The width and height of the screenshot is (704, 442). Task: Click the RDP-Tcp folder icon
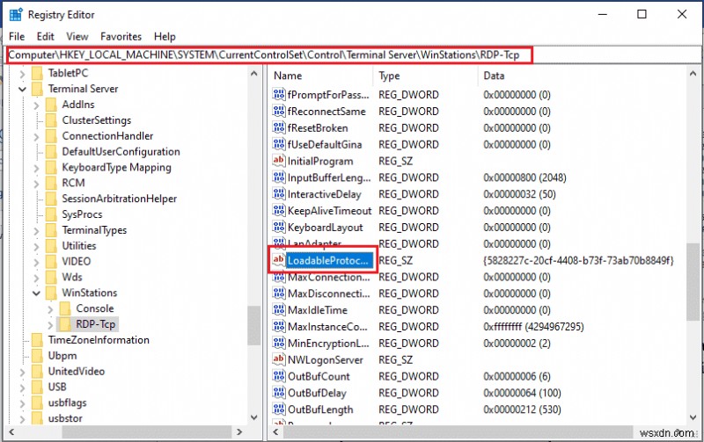point(65,323)
